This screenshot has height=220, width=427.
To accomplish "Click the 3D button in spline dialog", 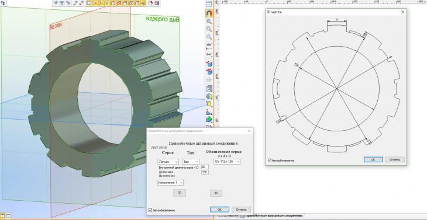I will (x=216, y=193).
